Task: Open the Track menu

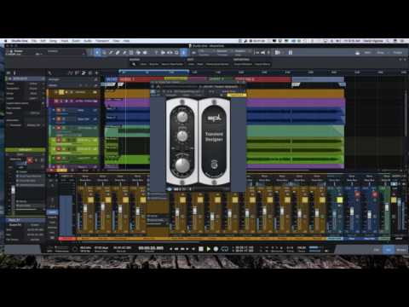Action: click(65, 41)
